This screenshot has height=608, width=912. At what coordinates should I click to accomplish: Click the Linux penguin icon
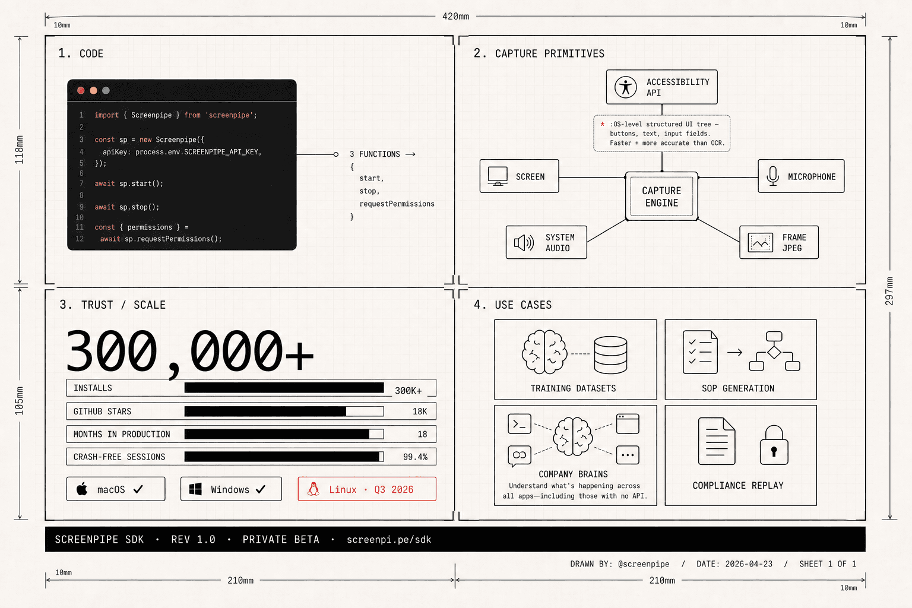point(313,489)
